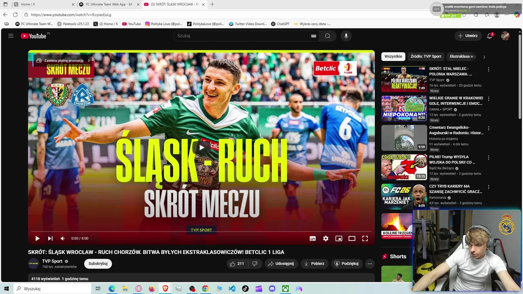Open Visual Studio Code from taskbar

(x=232, y=289)
